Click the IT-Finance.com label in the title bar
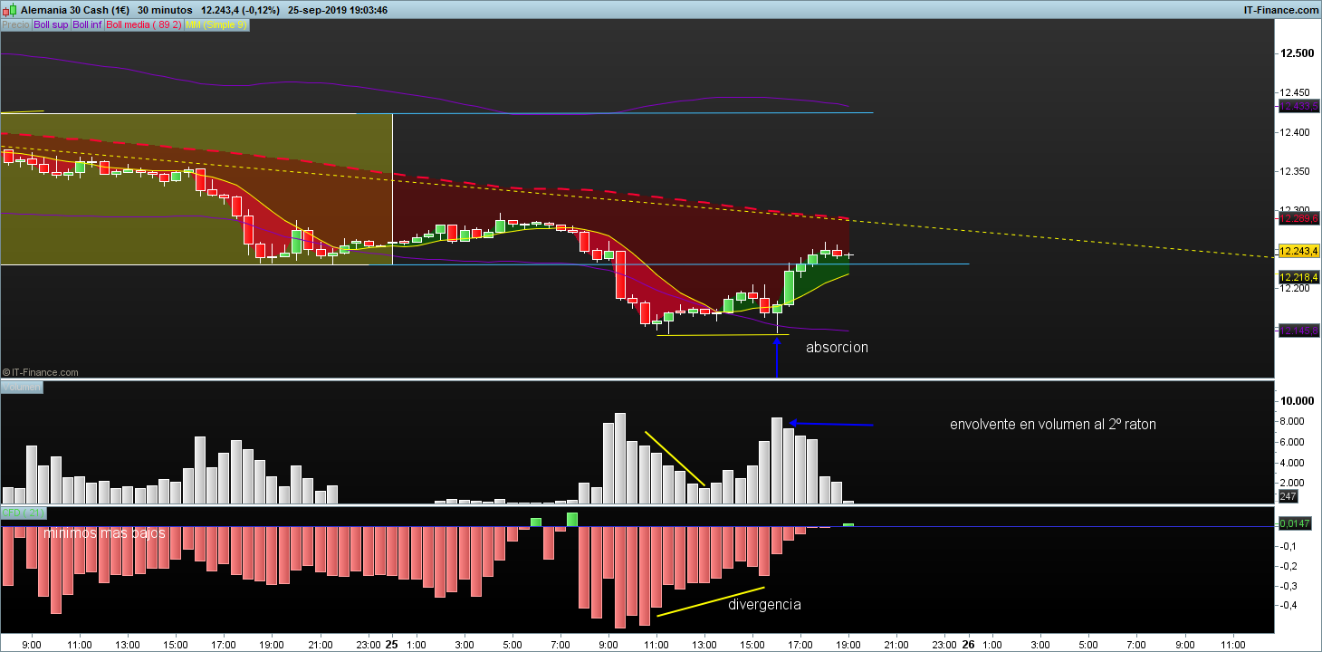The height and width of the screenshot is (652, 1322). 1282,9
